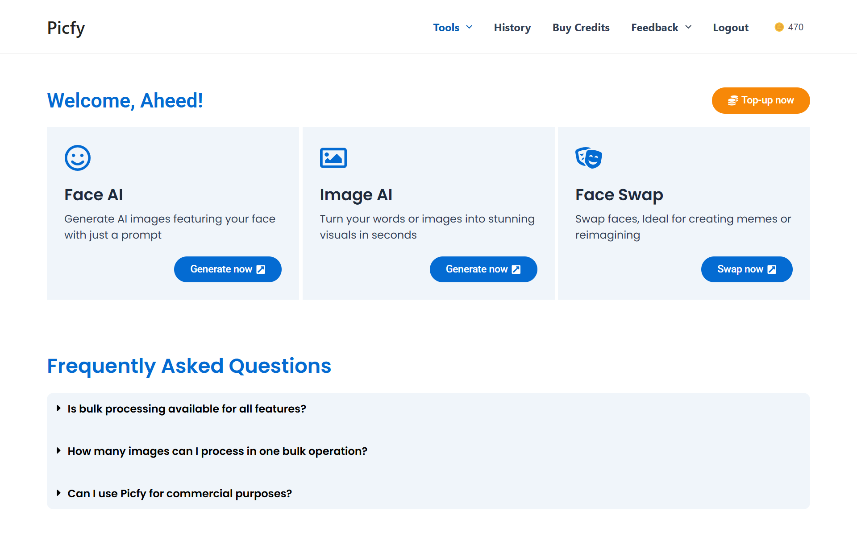The height and width of the screenshot is (553, 857).
Task: Click the external-link icon on Face AI Generate now
Action: pos(261,269)
